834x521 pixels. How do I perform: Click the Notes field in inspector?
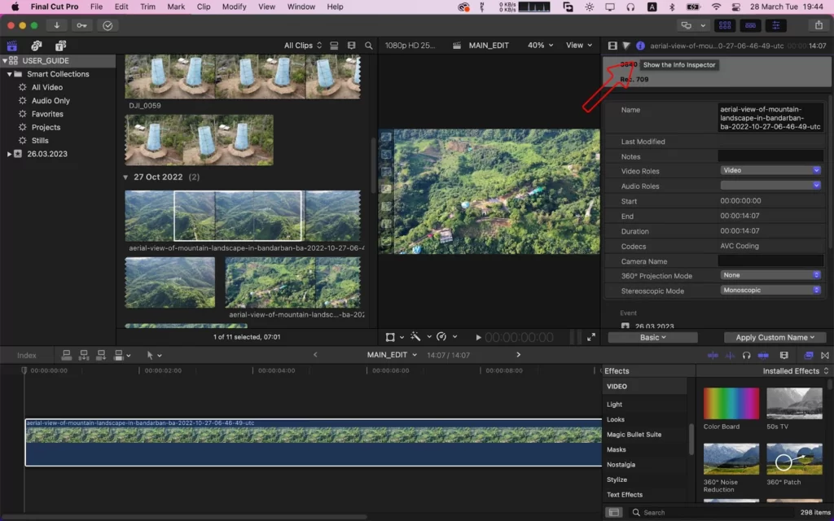point(770,155)
